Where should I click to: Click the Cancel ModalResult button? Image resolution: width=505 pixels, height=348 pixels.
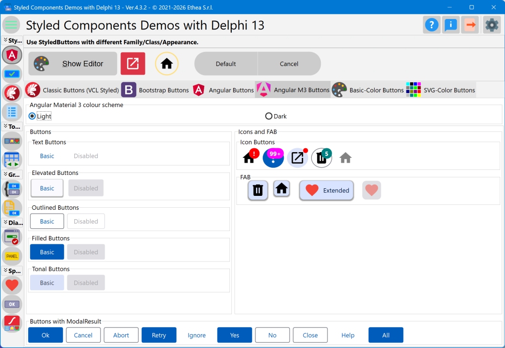click(x=83, y=335)
